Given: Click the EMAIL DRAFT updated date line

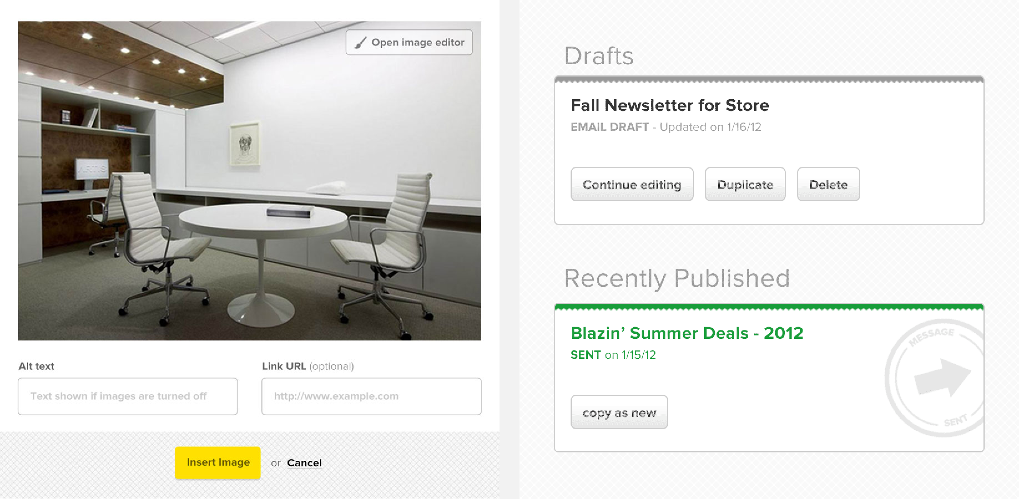Looking at the screenshot, I should tap(665, 127).
